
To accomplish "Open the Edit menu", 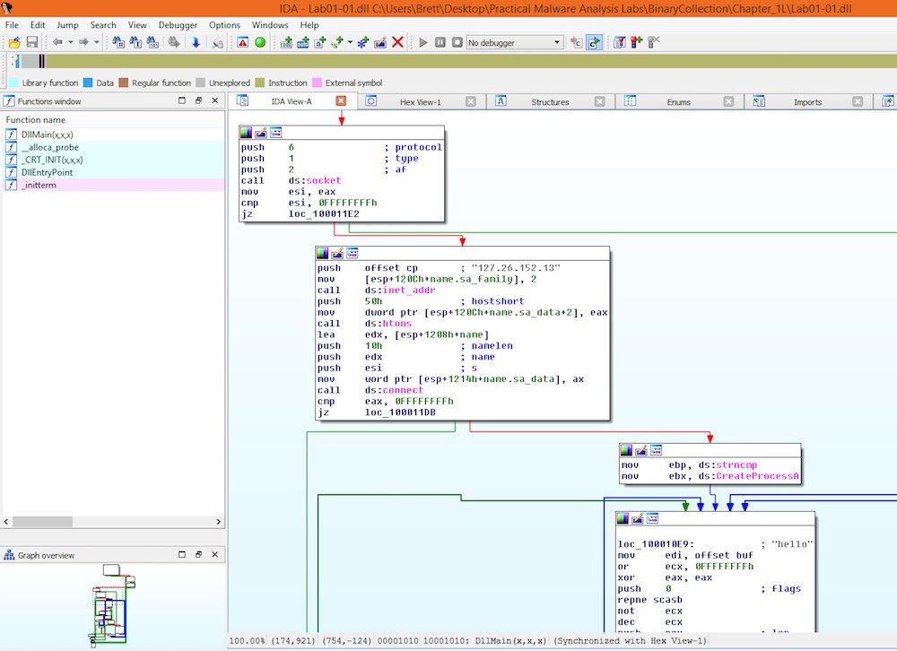I will click(x=38, y=25).
